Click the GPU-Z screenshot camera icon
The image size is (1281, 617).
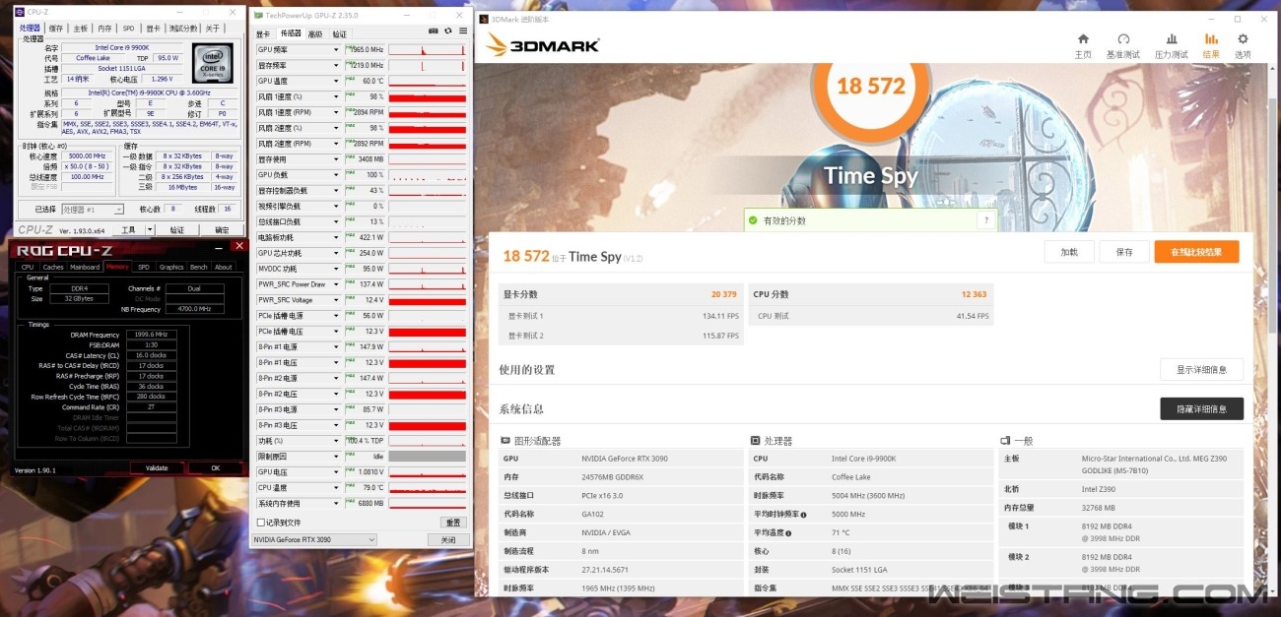pos(436,31)
